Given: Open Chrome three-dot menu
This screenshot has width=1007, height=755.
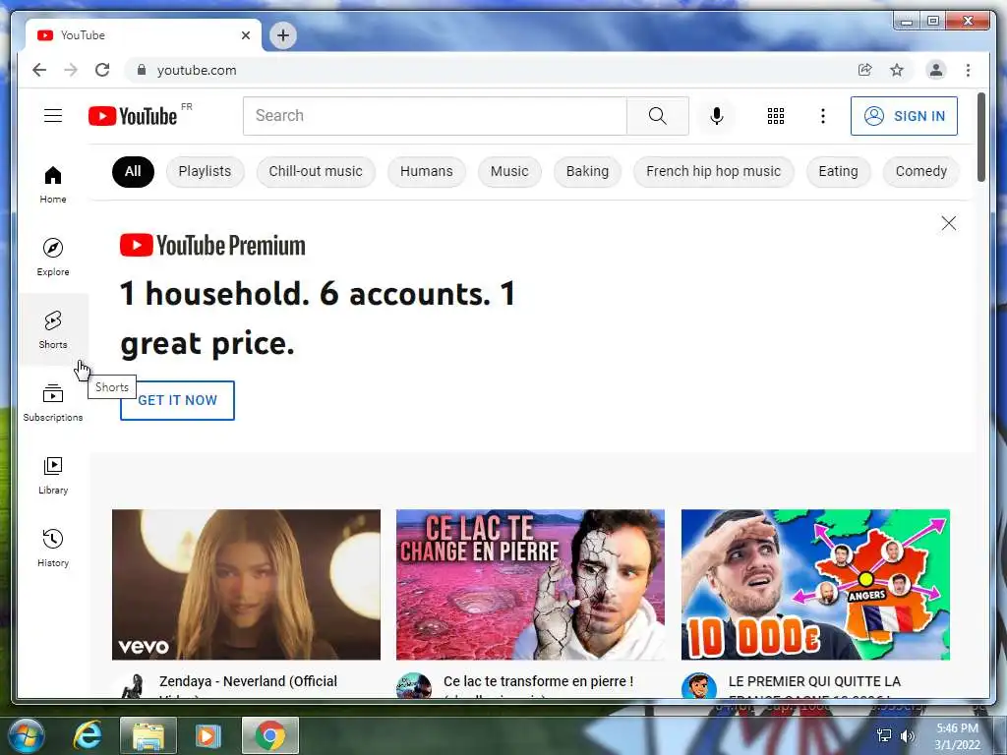Looking at the screenshot, I should 968,70.
